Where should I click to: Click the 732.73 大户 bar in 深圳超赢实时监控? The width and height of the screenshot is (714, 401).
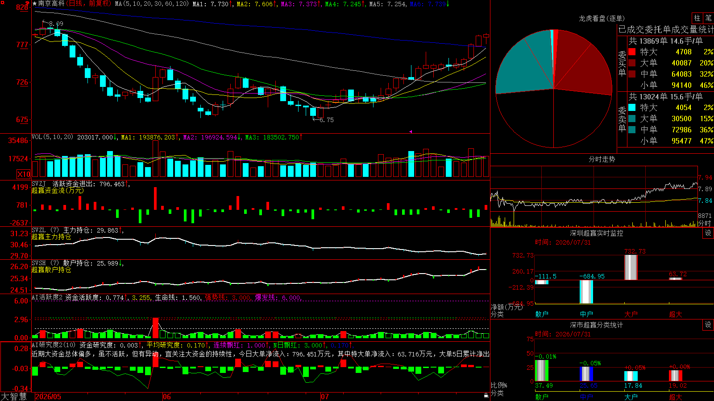coord(631,267)
